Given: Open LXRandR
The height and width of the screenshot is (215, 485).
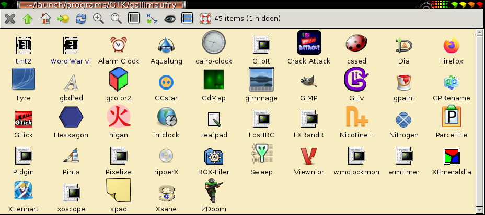Looking at the screenshot, I should 309,119.
